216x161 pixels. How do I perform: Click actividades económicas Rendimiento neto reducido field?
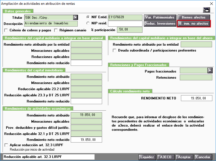point(86,139)
